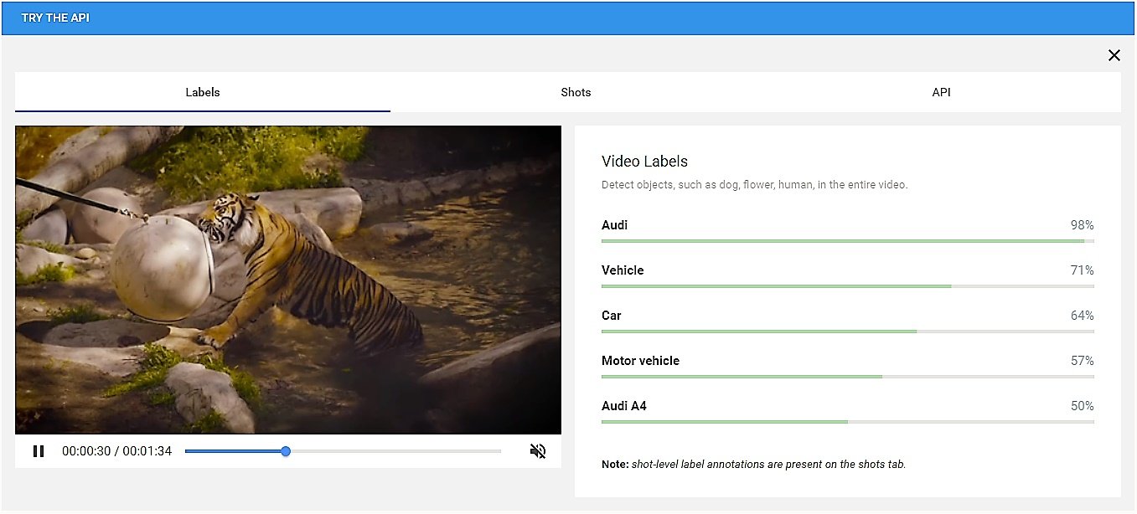Screen dimensions: 1137x514
Task: Open the API tab
Action: click(941, 92)
